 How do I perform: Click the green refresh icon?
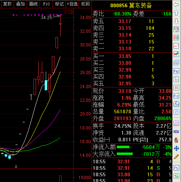point(176,176)
